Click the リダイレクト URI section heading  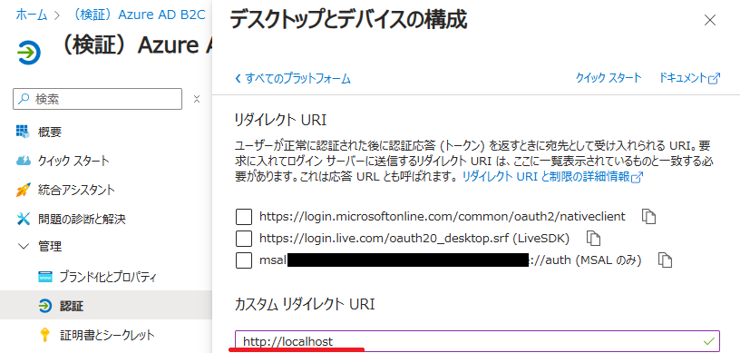[280, 121]
